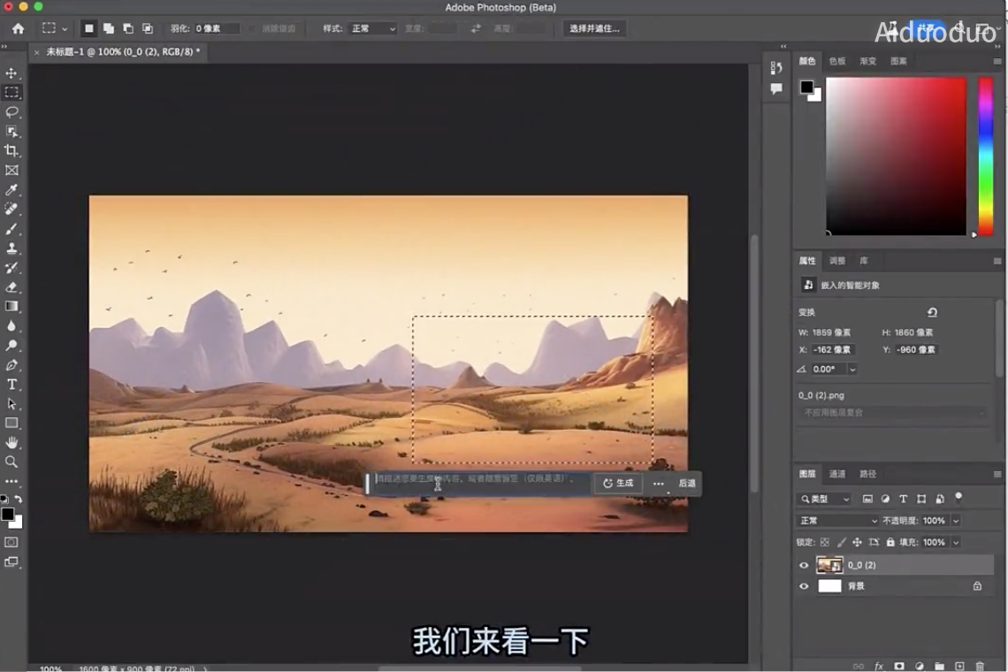Image resolution: width=1008 pixels, height=672 pixels.
Task: Go to the Home screen icon
Action: [x=18, y=28]
